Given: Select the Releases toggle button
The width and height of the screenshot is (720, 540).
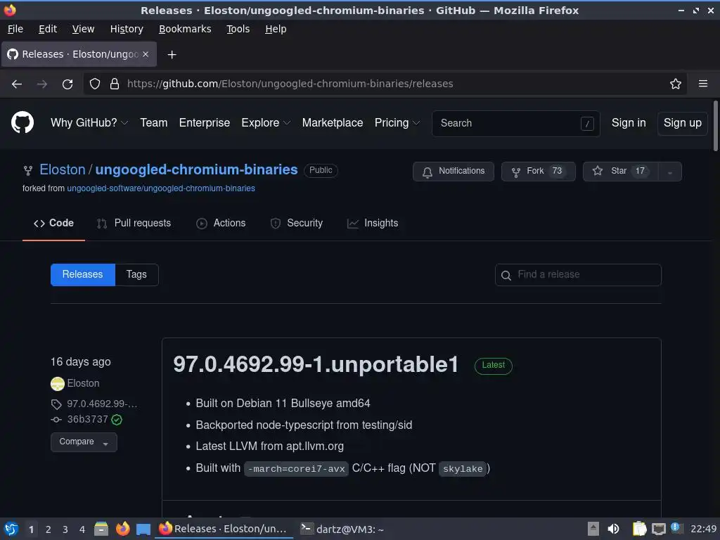Looking at the screenshot, I should [83, 275].
